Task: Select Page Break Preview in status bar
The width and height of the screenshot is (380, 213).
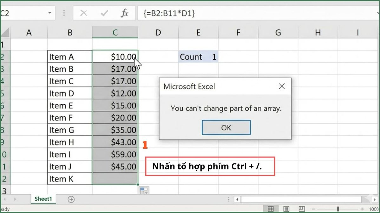Action: point(301,209)
